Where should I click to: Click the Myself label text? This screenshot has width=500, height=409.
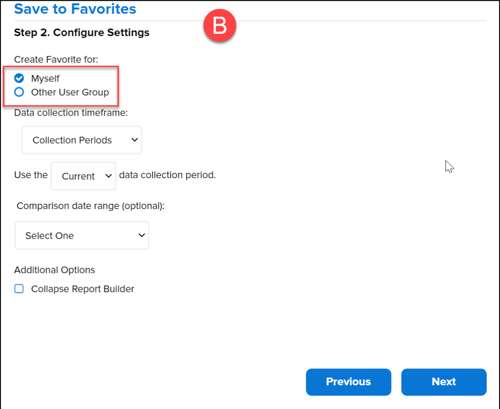pos(46,78)
